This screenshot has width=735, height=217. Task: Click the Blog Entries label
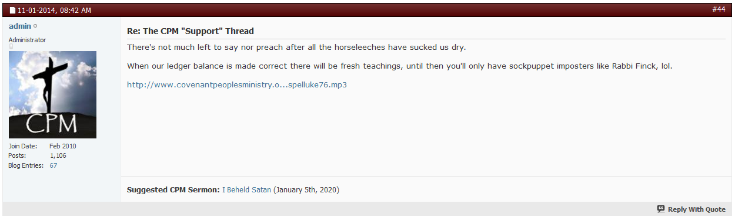tap(26, 165)
